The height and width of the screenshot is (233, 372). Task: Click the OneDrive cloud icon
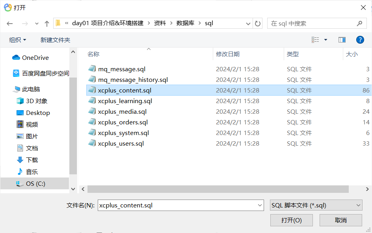[x=16, y=57]
